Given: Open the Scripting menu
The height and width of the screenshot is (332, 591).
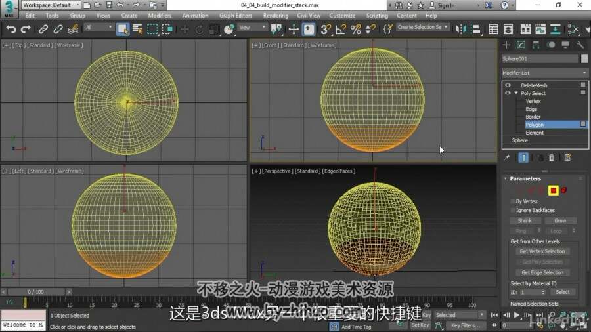Looking at the screenshot, I should pyautogui.click(x=377, y=16).
